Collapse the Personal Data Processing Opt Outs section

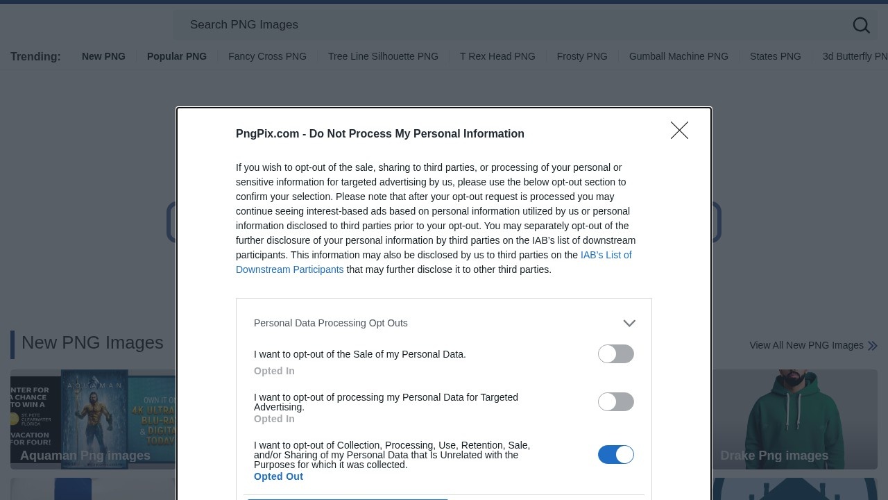pyautogui.click(x=629, y=323)
